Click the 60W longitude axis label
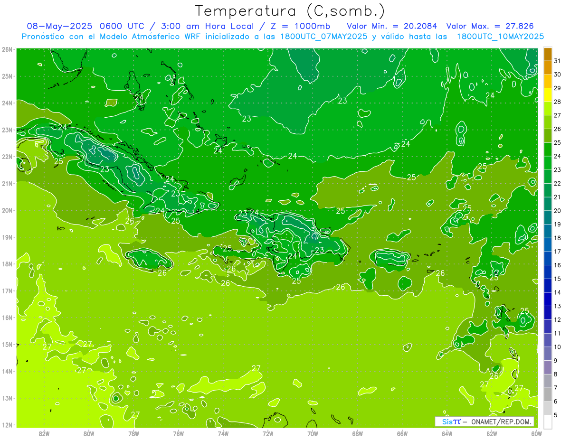This screenshot has height=440, width=570. (x=536, y=433)
